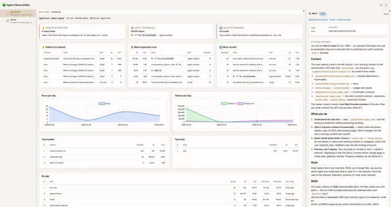Screen dimensions: 391x207
Task: Open the traces page in the sidebar
Action: pos(18,21)
